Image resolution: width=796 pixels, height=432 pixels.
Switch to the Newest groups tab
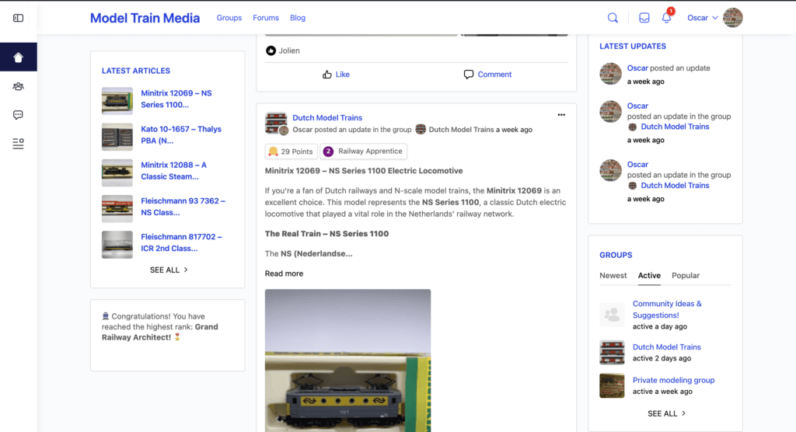[613, 276]
